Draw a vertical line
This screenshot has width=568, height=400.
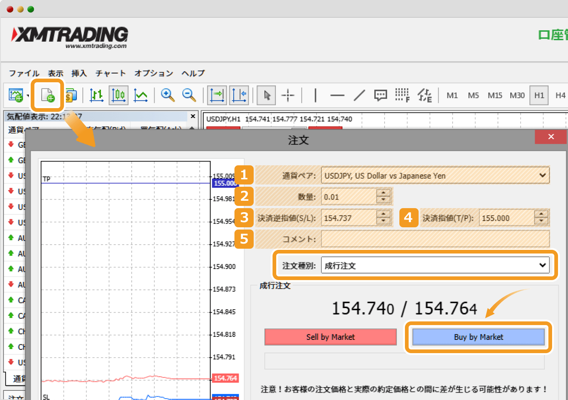point(315,95)
